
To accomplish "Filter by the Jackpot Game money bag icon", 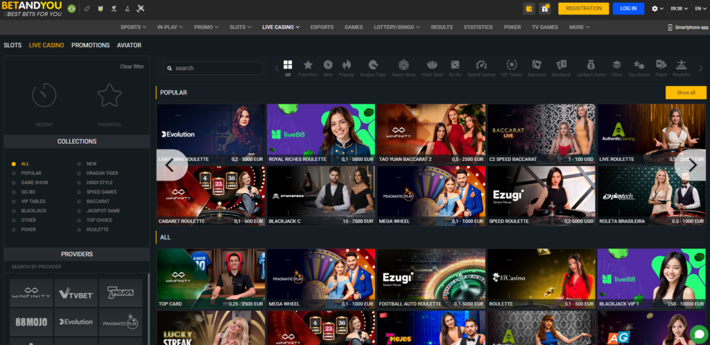I will (x=591, y=65).
